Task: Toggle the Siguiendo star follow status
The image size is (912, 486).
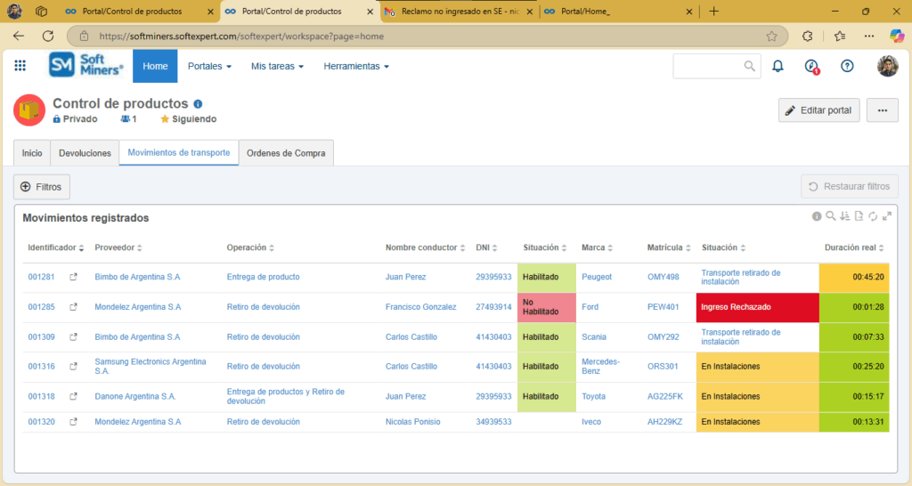Action: [x=188, y=119]
